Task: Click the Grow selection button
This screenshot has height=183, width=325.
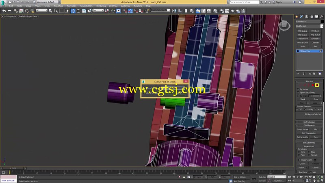Action: point(316,99)
